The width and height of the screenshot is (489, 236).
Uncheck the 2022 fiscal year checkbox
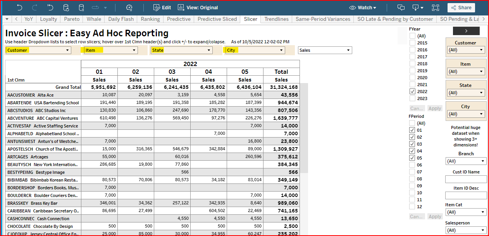(412, 92)
